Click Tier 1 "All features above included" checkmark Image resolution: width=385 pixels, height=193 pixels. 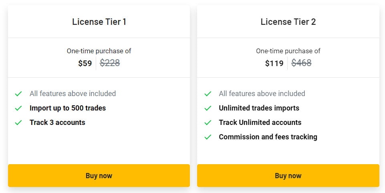18,94
